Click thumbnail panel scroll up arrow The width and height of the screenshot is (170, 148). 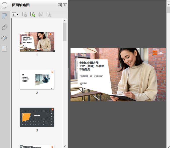(x=65, y=21)
